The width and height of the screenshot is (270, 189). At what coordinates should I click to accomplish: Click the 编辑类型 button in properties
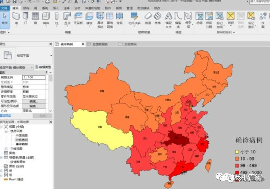click(43, 67)
